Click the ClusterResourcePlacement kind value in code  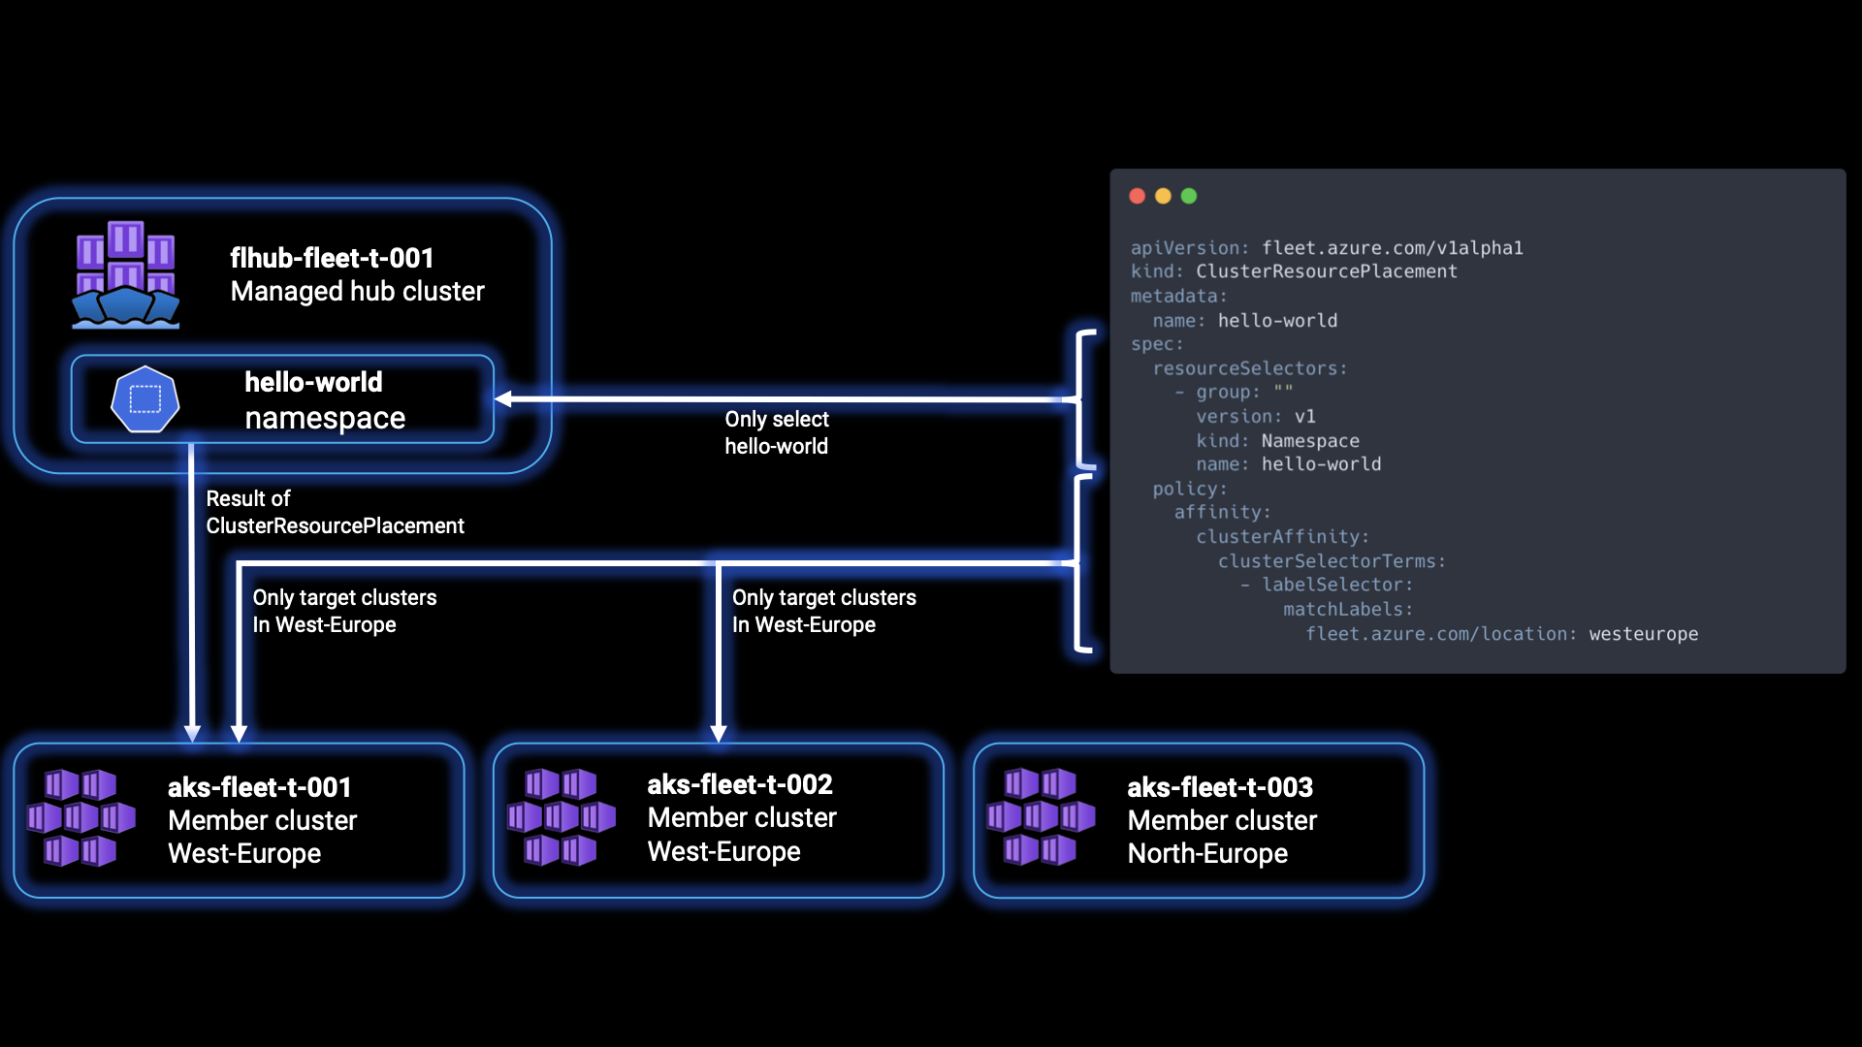[1326, 271]
